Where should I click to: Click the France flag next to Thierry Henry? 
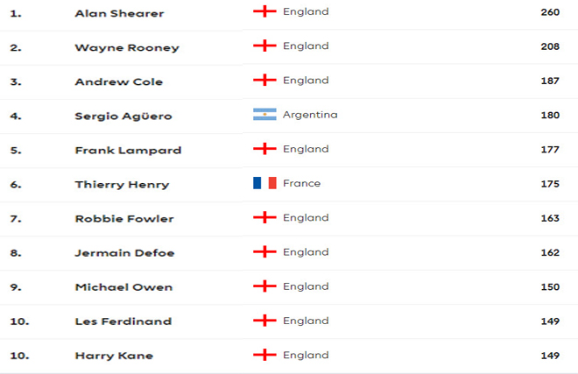coord(264,183)
